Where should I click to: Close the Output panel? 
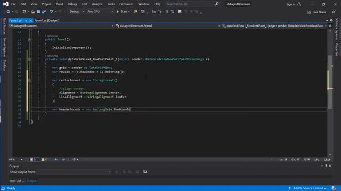(330, 166)
